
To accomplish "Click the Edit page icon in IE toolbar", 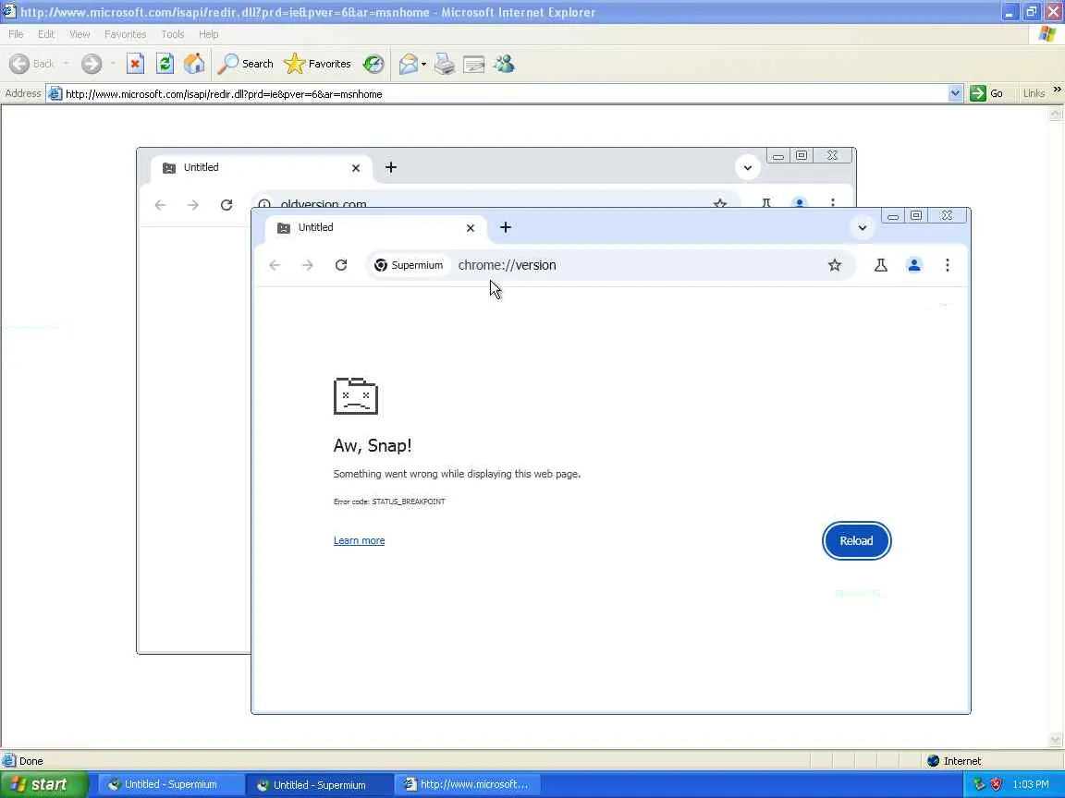I will click(x=473, y=64).
